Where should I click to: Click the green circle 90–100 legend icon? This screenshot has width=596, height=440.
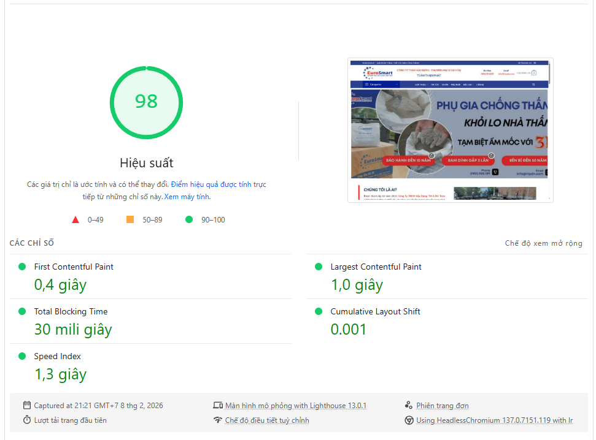click(189, 219)
